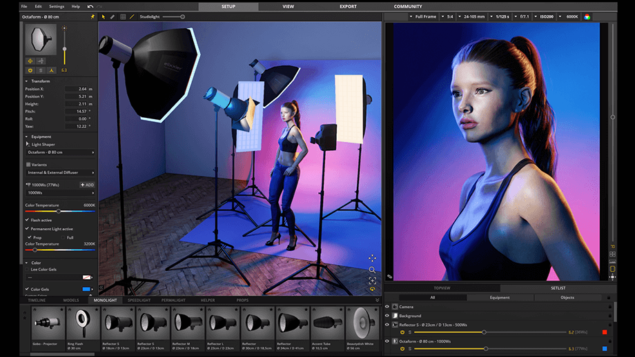Select the pointer tool in toolbar
Image resolution: width=635 pixels, height=357 pixels.
104,17
